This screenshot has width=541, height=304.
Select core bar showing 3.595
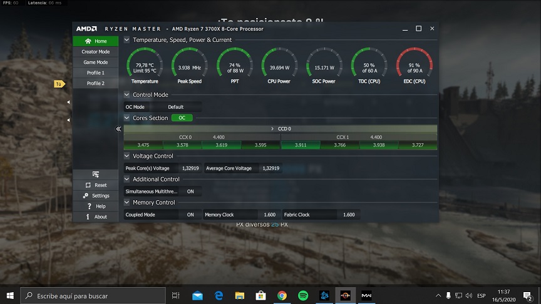260,145
